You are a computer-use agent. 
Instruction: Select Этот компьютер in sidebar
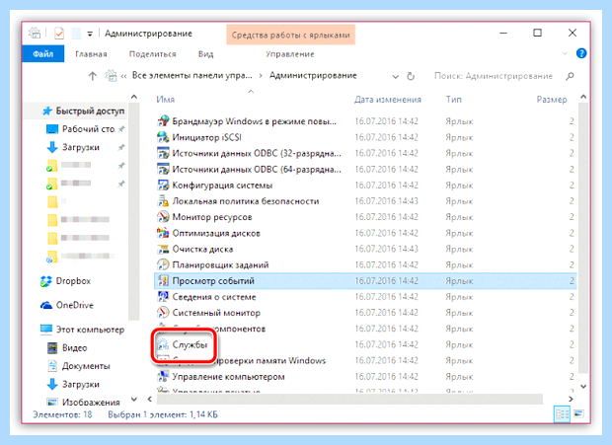[82, 330]
